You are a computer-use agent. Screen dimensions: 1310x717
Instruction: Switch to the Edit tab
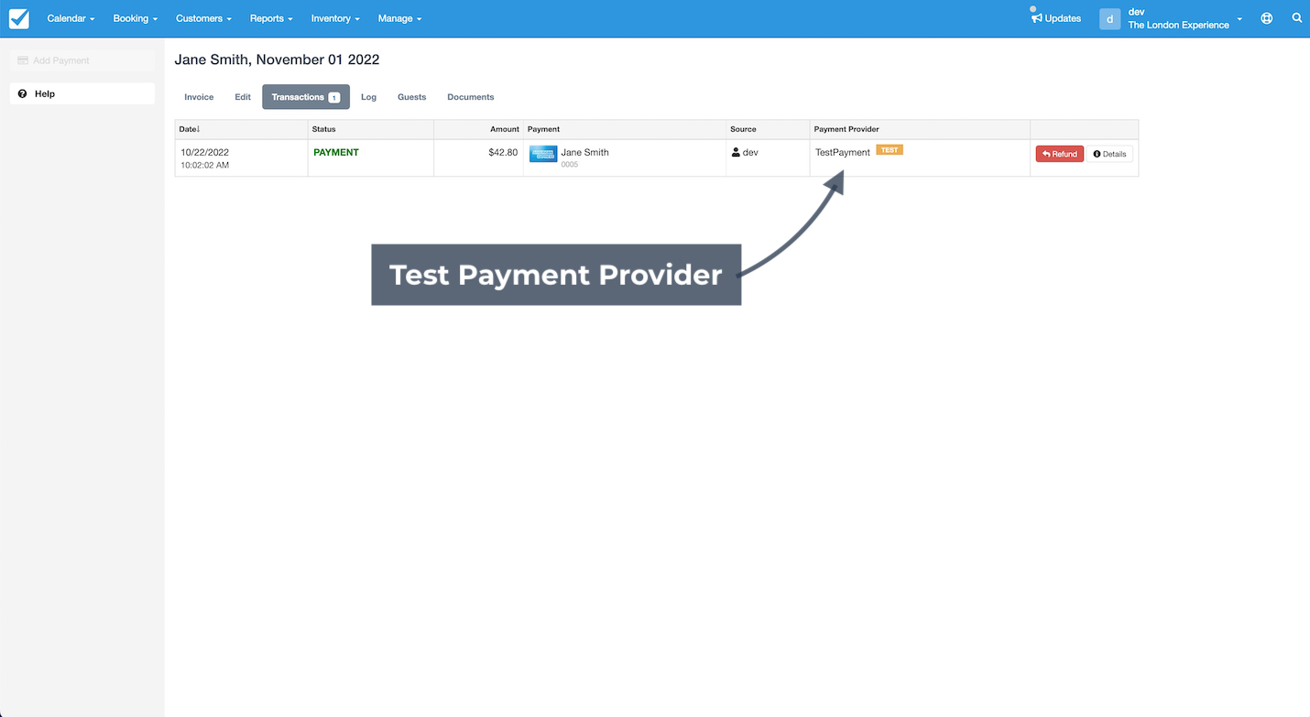[x=243, y=97]
